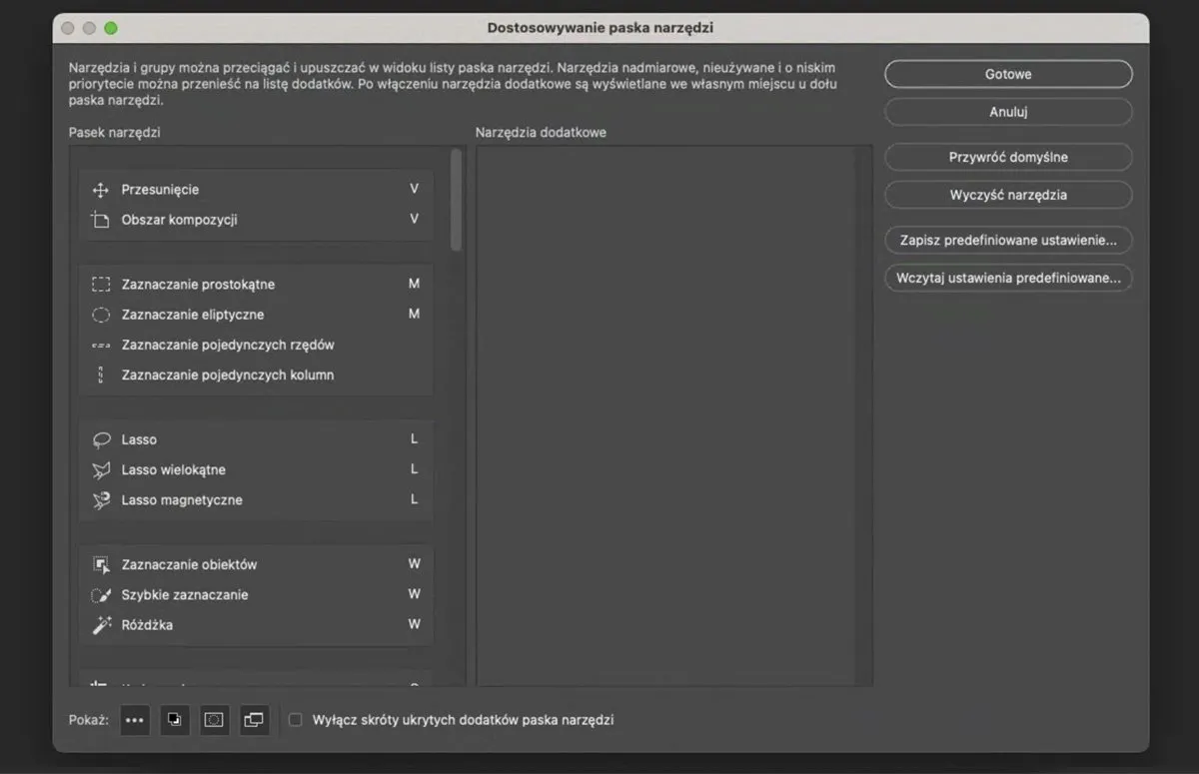The image size is (1199, 774).
Task: Click 'Wczytaj ustawienia predefiniowane...' option
Action: (x=1007, y=278)
